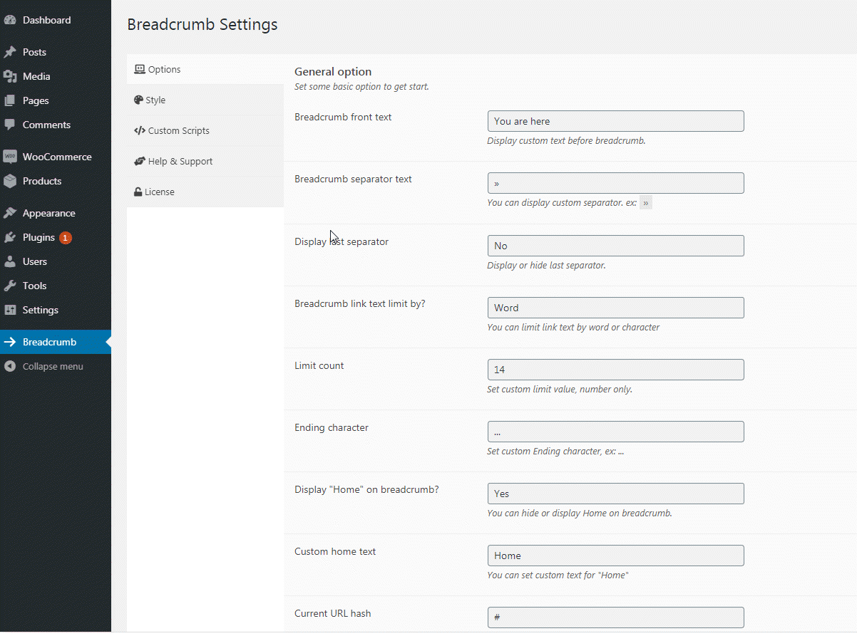Click the Products box icon

10,181
